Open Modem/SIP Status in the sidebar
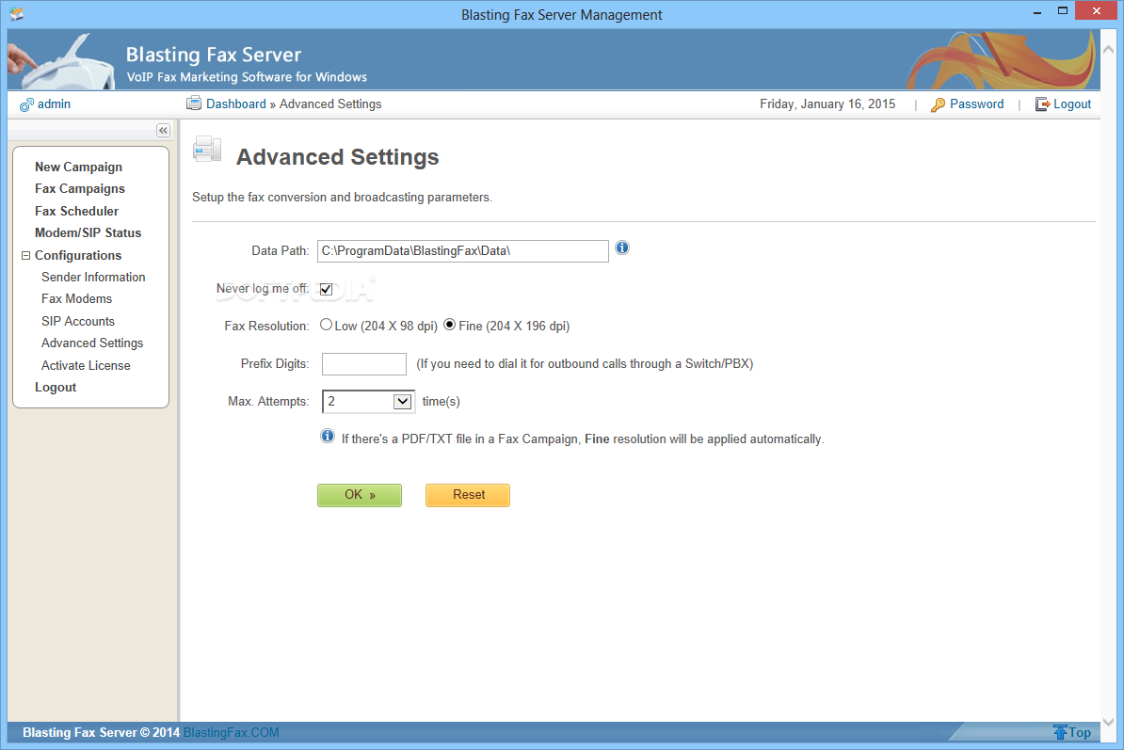This screenshot has width=1124, height=750. (88, 232)
